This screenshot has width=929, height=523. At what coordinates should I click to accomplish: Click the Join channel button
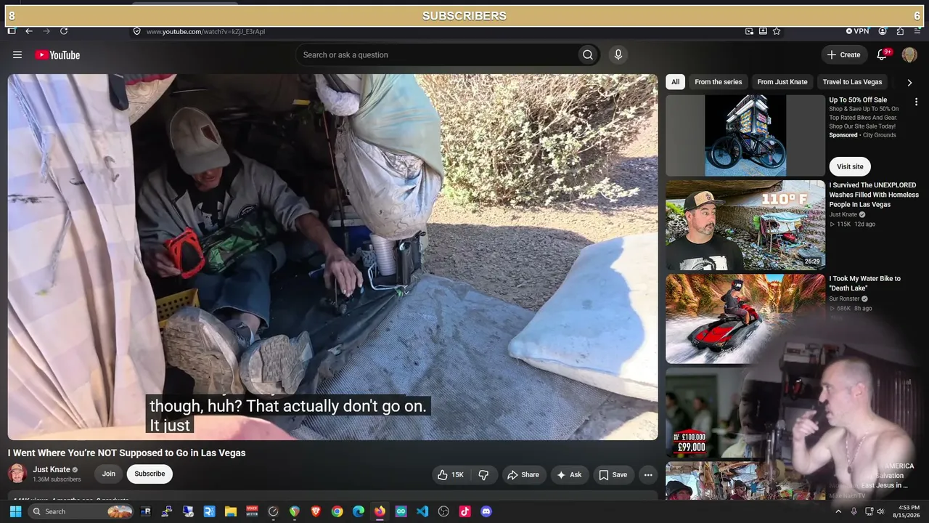tap(109, 474)
